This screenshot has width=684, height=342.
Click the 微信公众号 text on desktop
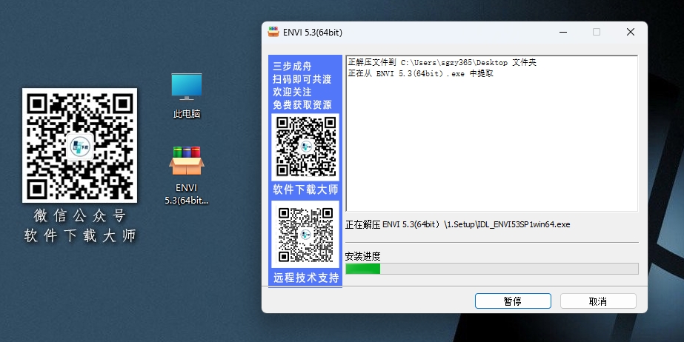80,215
